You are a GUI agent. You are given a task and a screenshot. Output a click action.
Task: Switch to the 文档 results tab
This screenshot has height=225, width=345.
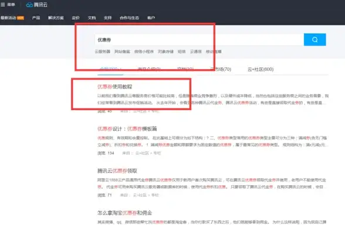[x=185, y=69]
